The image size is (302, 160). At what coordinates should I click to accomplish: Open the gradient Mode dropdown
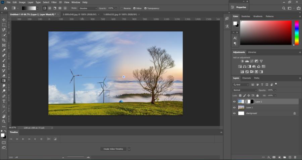pyautogui.click(x=88, y=8)
